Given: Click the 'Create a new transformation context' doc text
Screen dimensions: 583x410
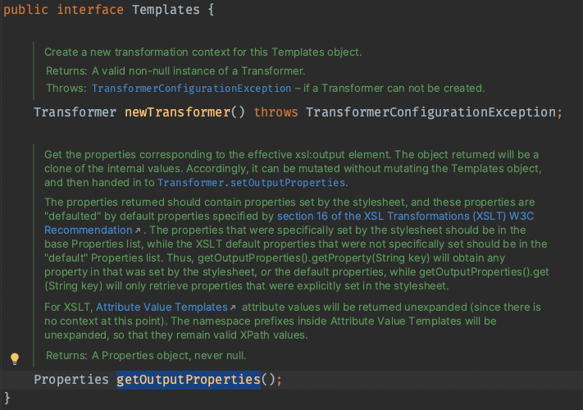Looking at the screenshot, I should 203,52.
